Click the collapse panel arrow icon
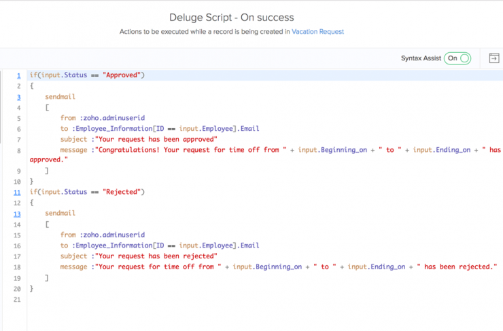Screen dimensions: 503x331 click(494, 58)
